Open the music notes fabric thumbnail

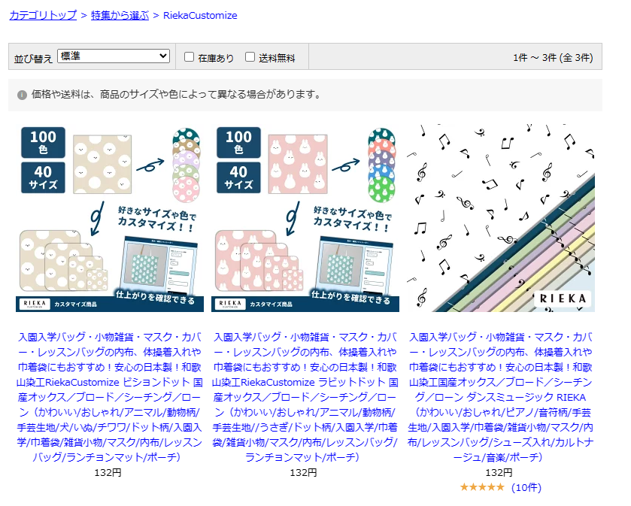tap(501, 217)
